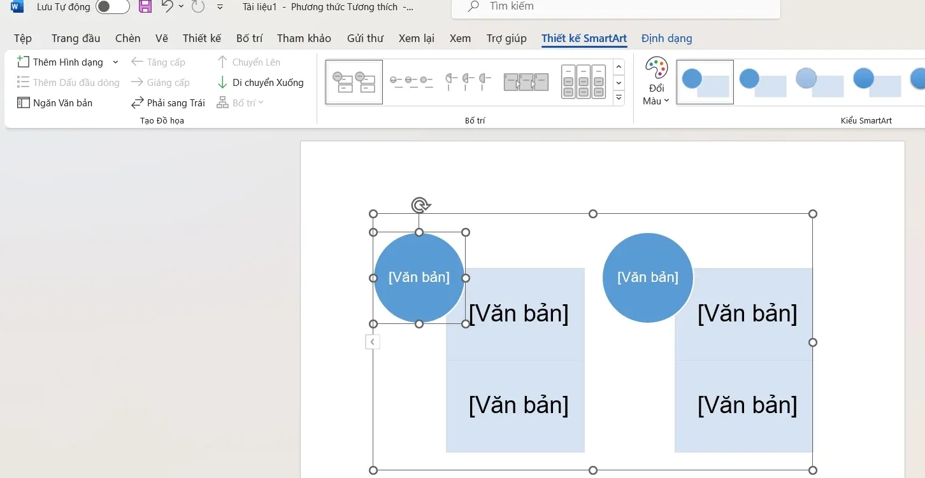Click the purple Save disk icon
The image size is (925, 478).
[145, 7]
